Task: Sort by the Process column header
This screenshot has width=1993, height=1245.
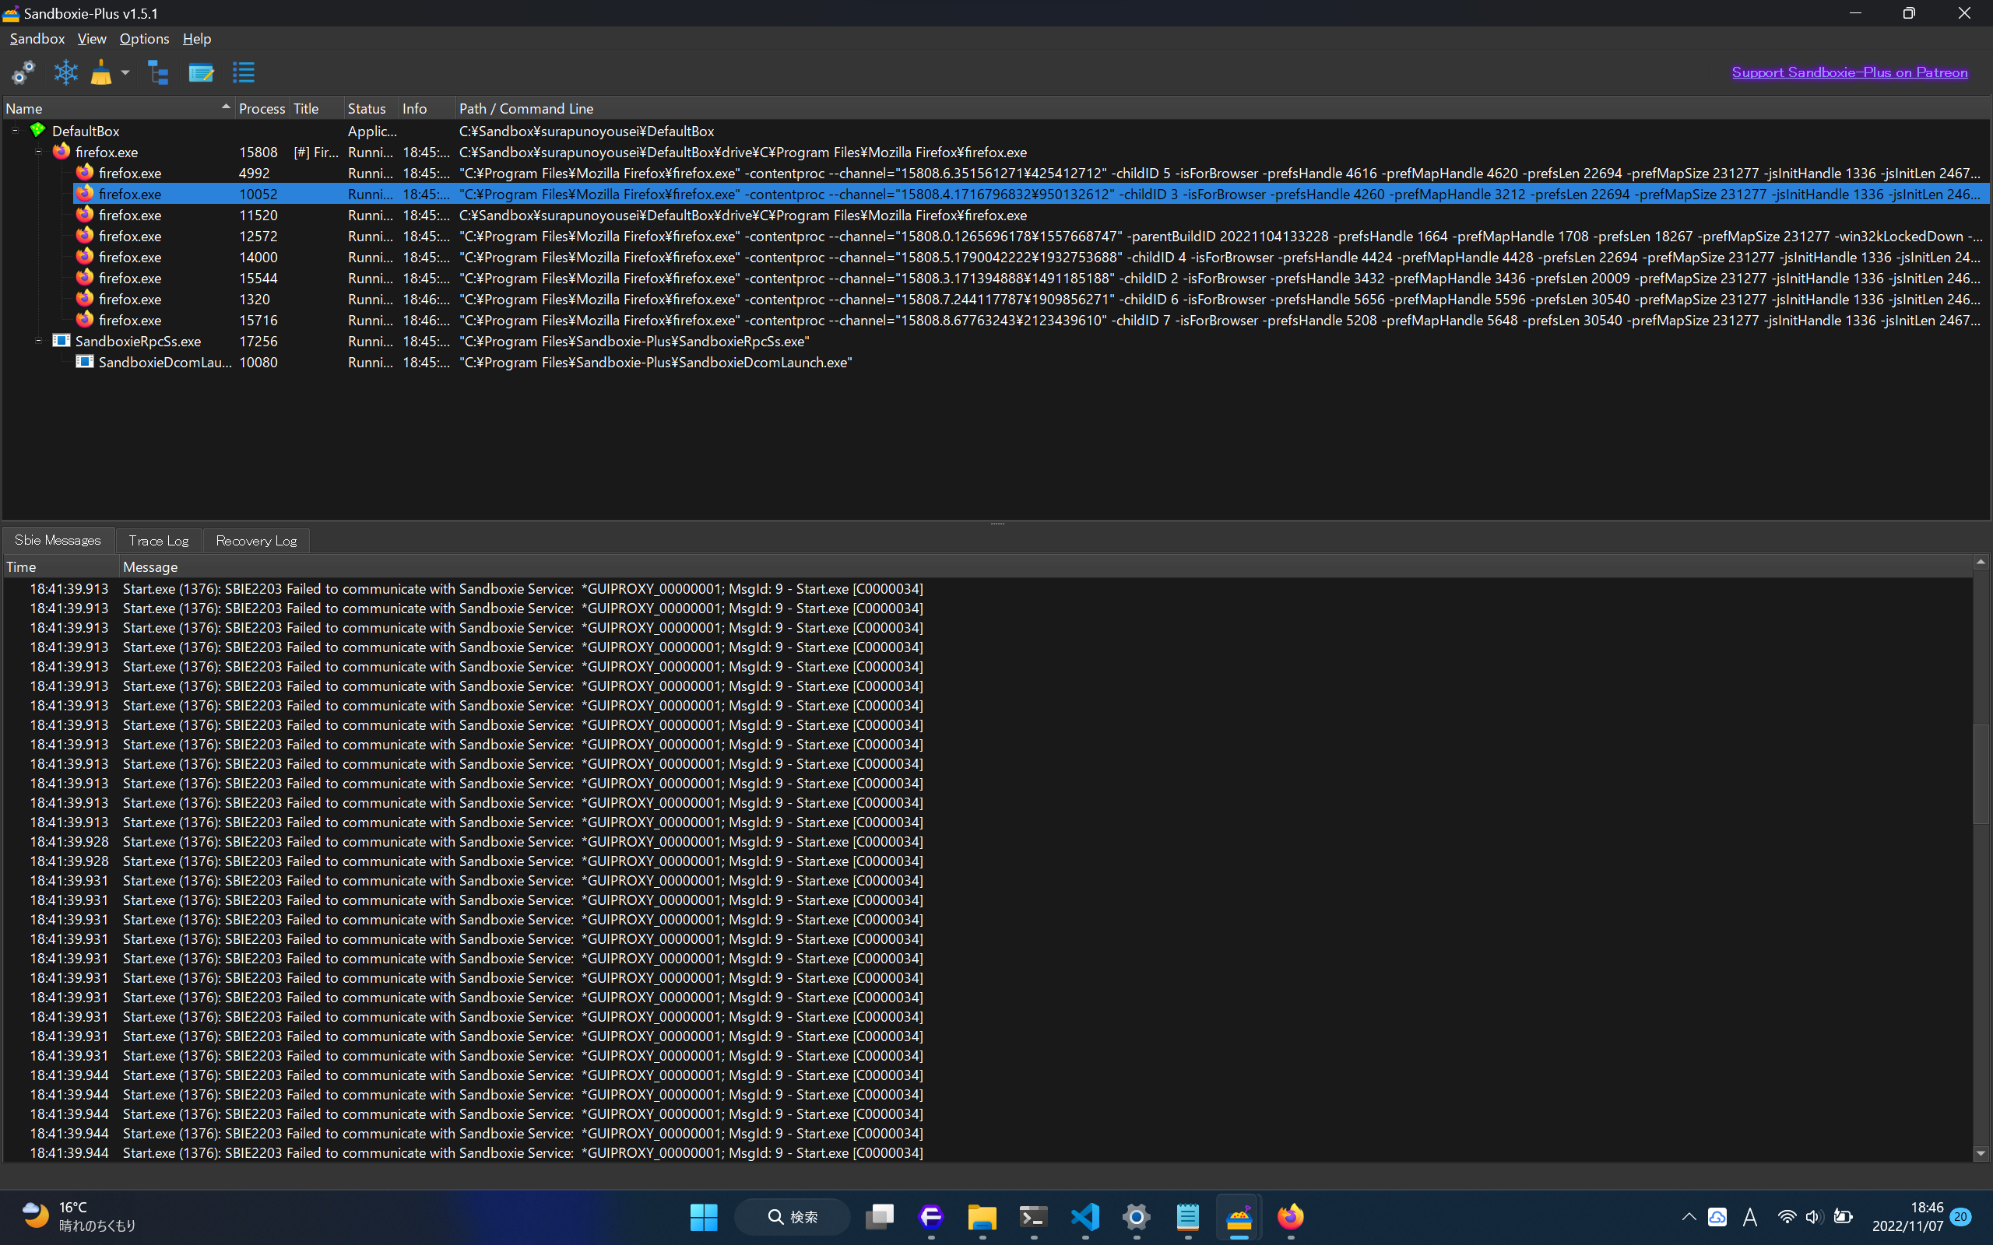Action: (x=261, y=108)
